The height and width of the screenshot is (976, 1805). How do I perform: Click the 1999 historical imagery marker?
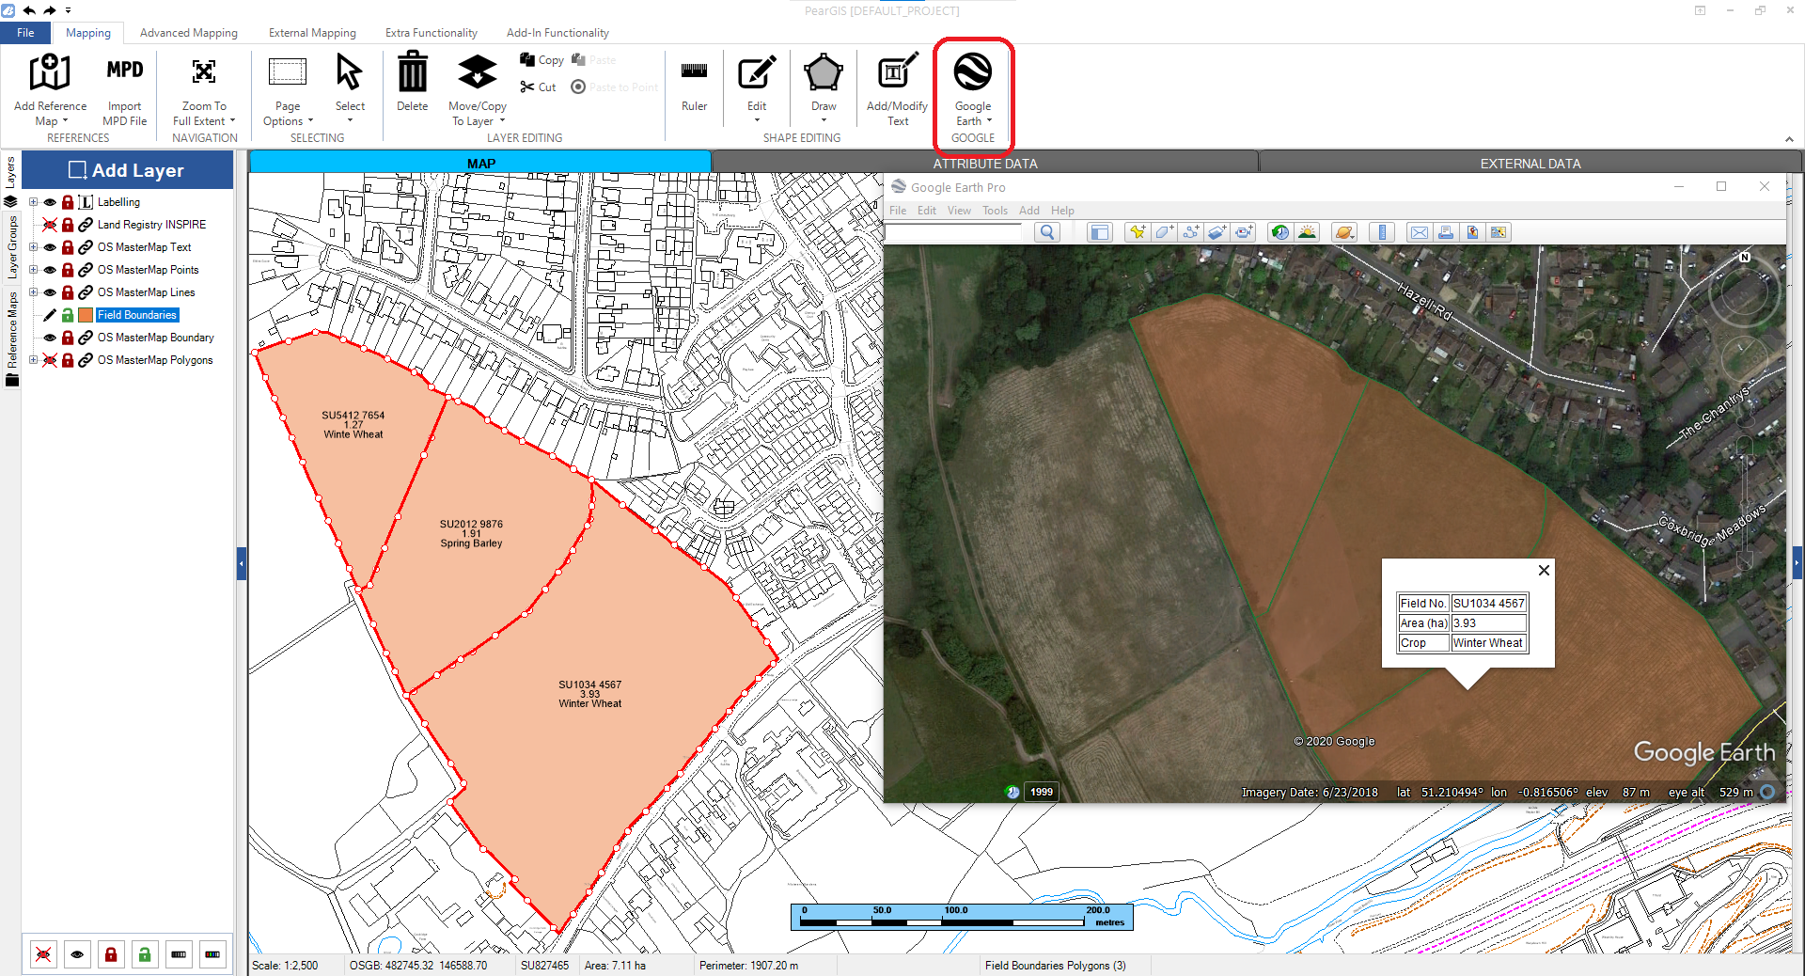[x=1042, y=792]
